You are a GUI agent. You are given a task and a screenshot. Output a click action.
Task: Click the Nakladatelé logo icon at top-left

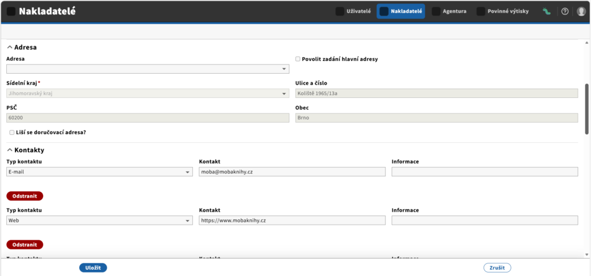tap(12, 12)
